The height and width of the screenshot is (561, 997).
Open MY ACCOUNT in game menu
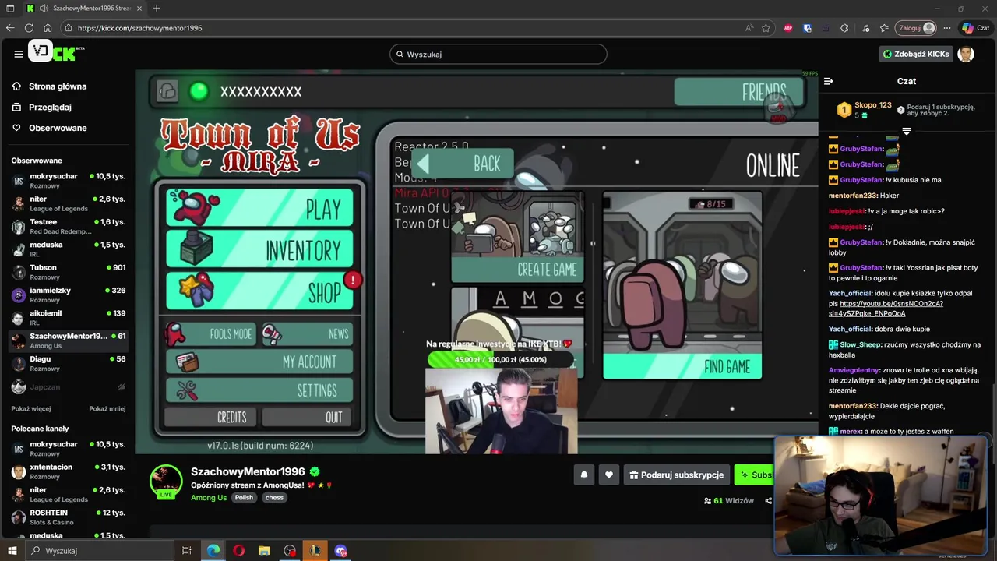pyautogui.click(x=260, y=362)
